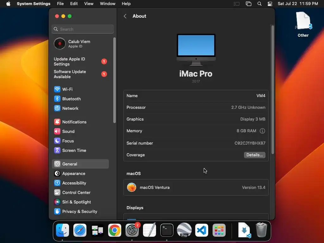Open Visual Studio Code from Dock
The width and height of the screenshot is (324, 243).
point(202,230)
